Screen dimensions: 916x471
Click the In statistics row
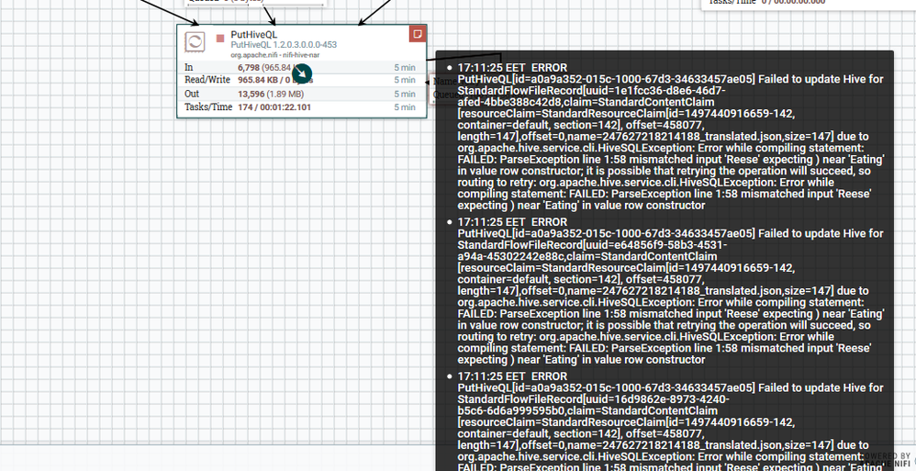pyautogui.click(x=301, y=67)
